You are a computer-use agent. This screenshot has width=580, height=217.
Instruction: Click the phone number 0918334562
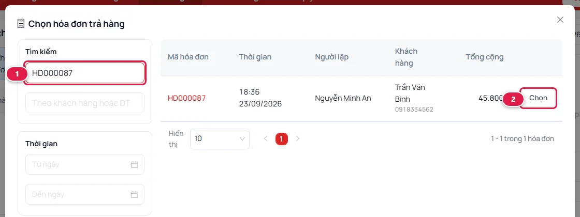click(x=414, y=110)
